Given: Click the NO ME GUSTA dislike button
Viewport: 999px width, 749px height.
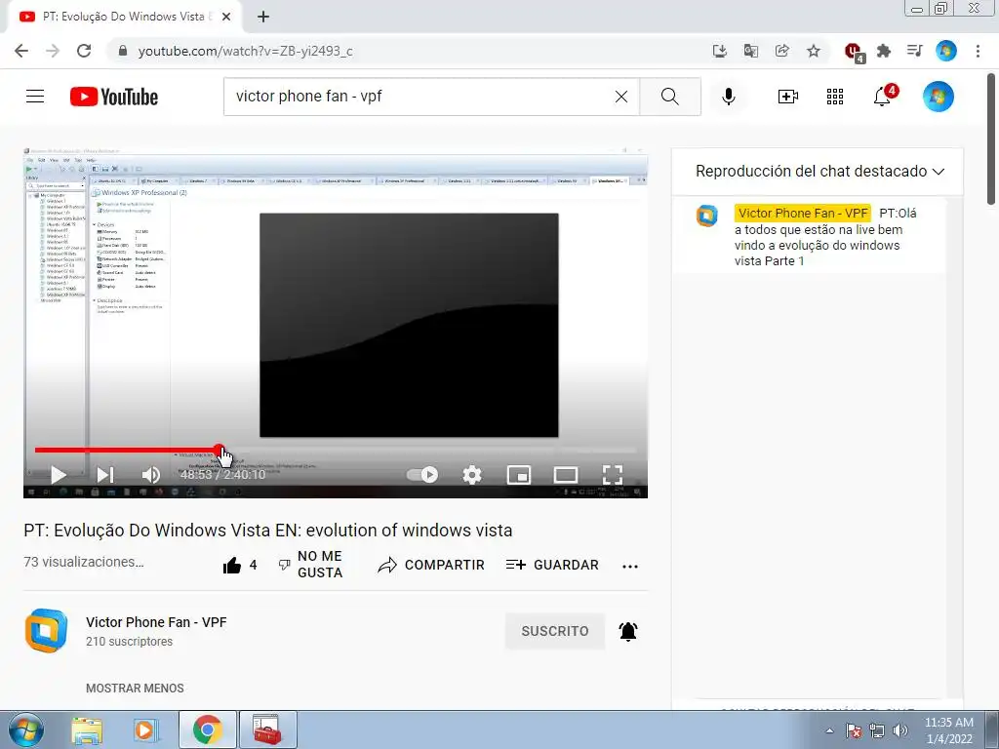Looking at the screenshot, I should tap(311, 565).
